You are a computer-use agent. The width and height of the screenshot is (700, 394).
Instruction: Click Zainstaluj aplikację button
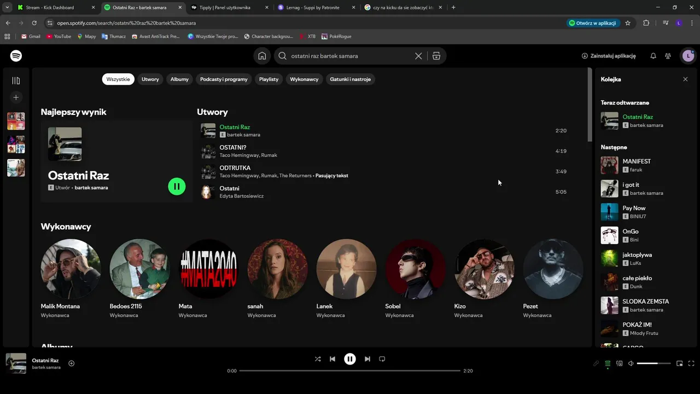[x=609, y=56]
